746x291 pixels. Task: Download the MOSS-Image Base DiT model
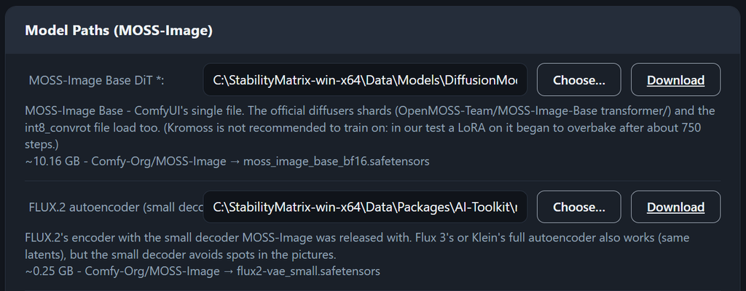click(675, 80)
